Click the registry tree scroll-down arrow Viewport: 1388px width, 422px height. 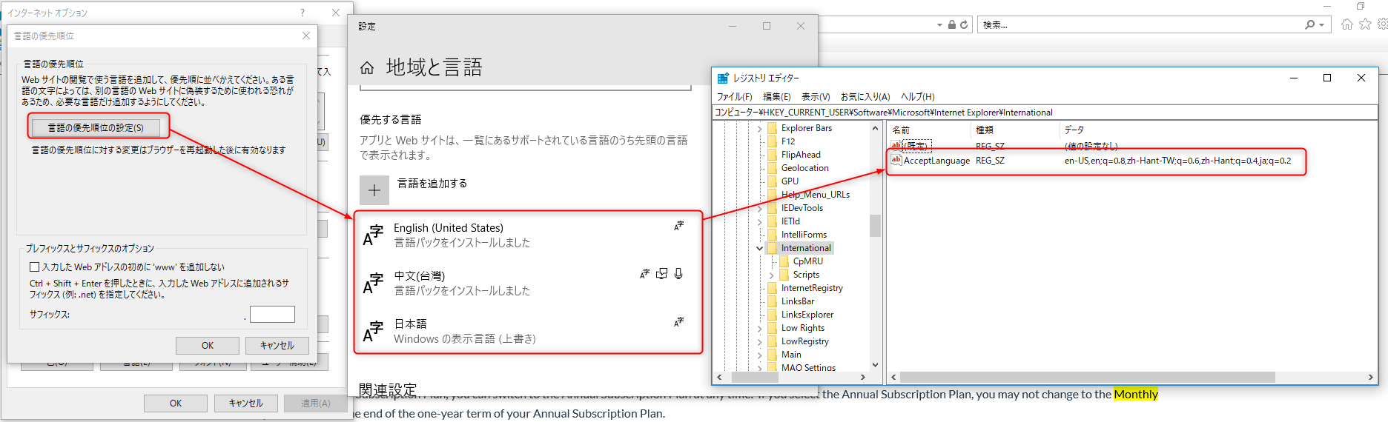(x=875, y=364)
